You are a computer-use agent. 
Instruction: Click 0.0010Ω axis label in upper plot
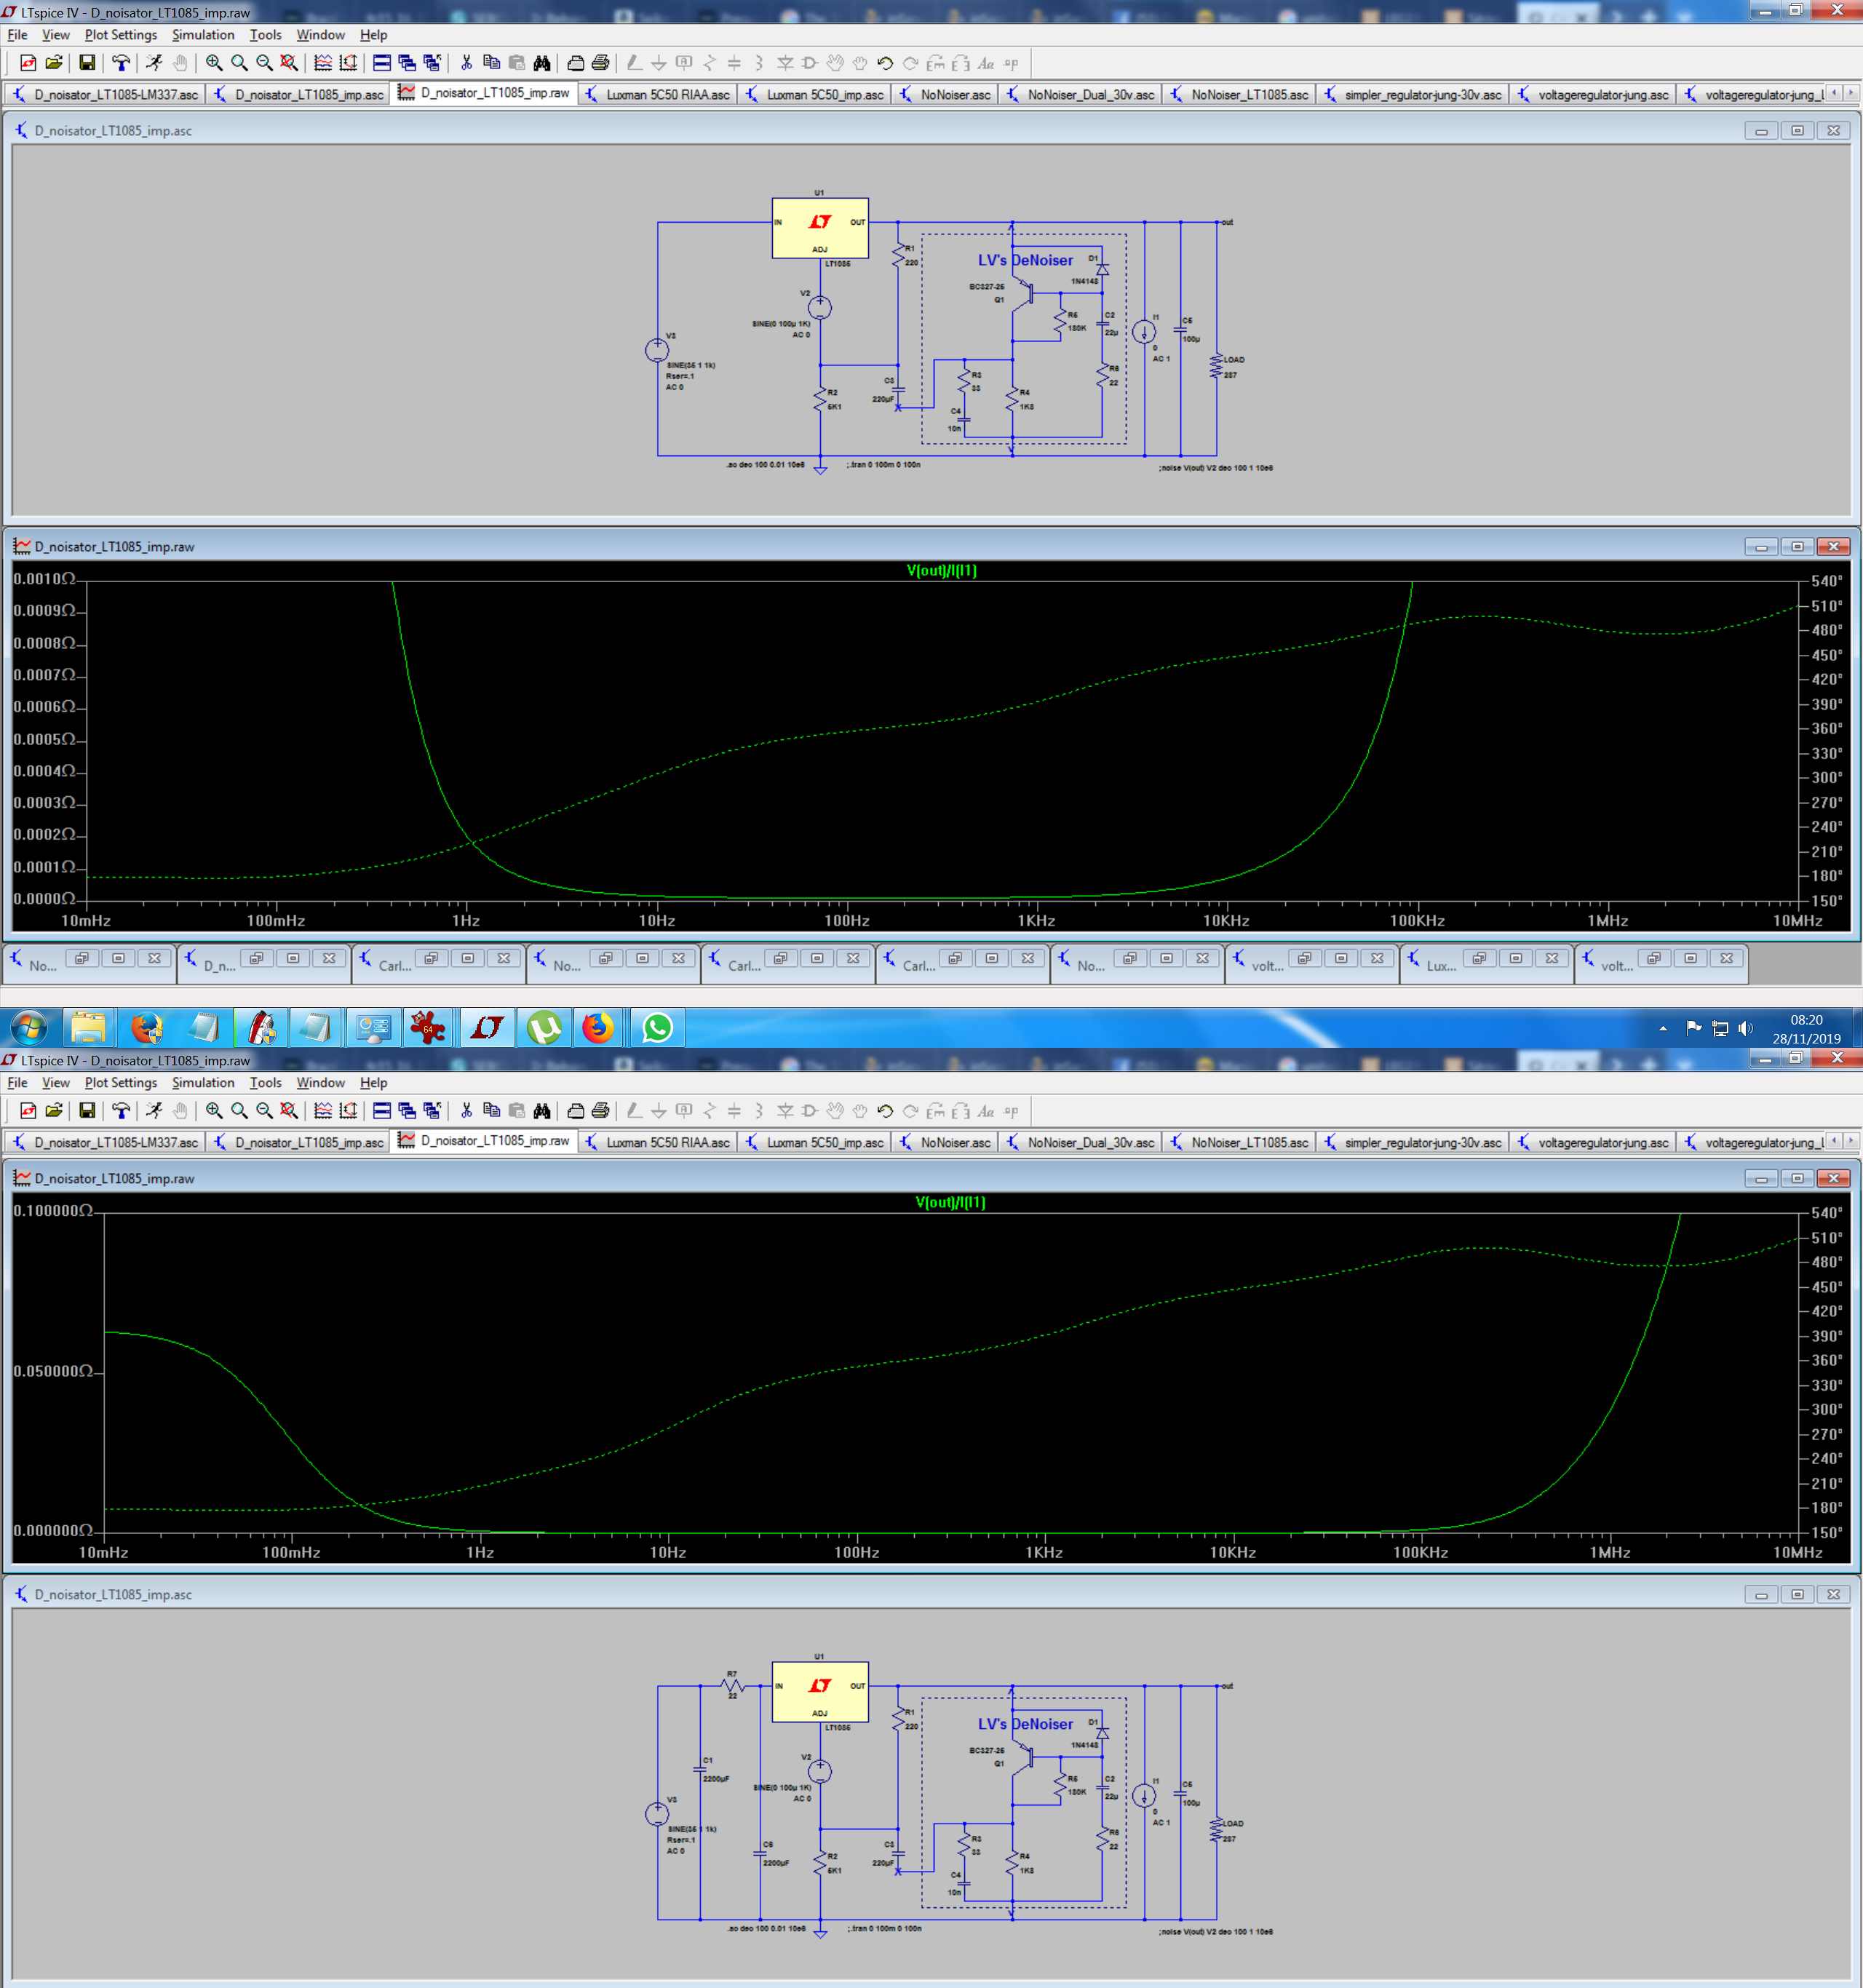tap(44, 579)
